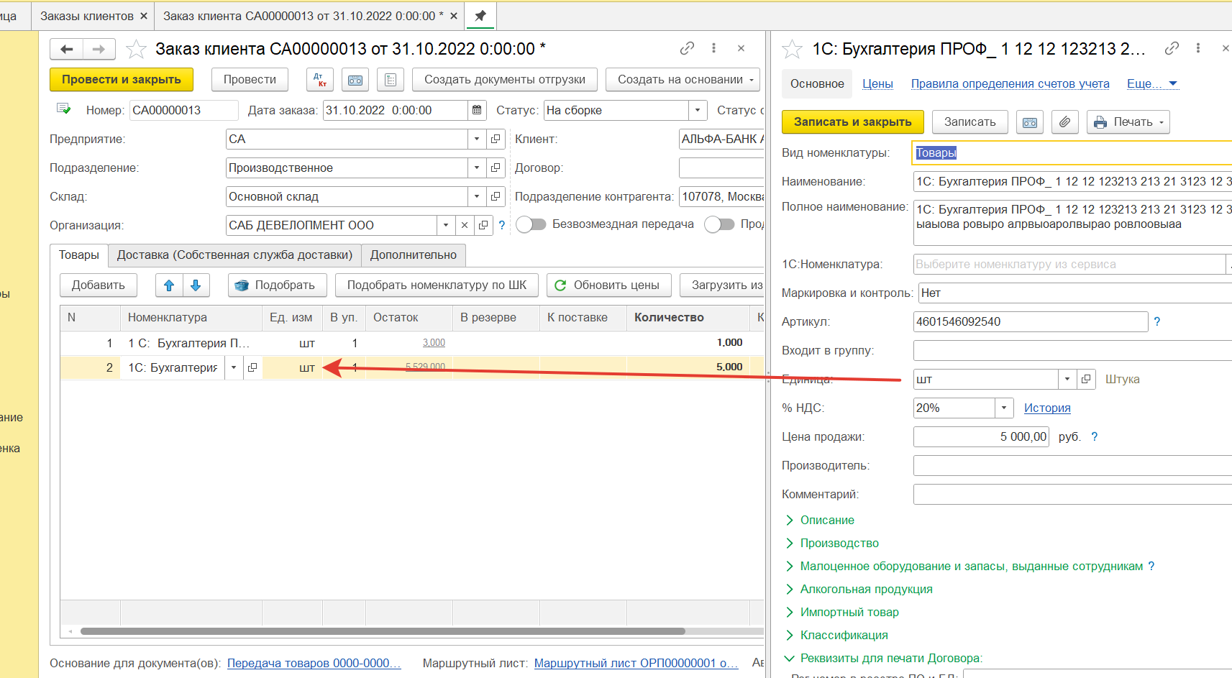Open Склад item via open icon
The height and width of the screenshot is (678, 1232).
click(x=496, y=196)
